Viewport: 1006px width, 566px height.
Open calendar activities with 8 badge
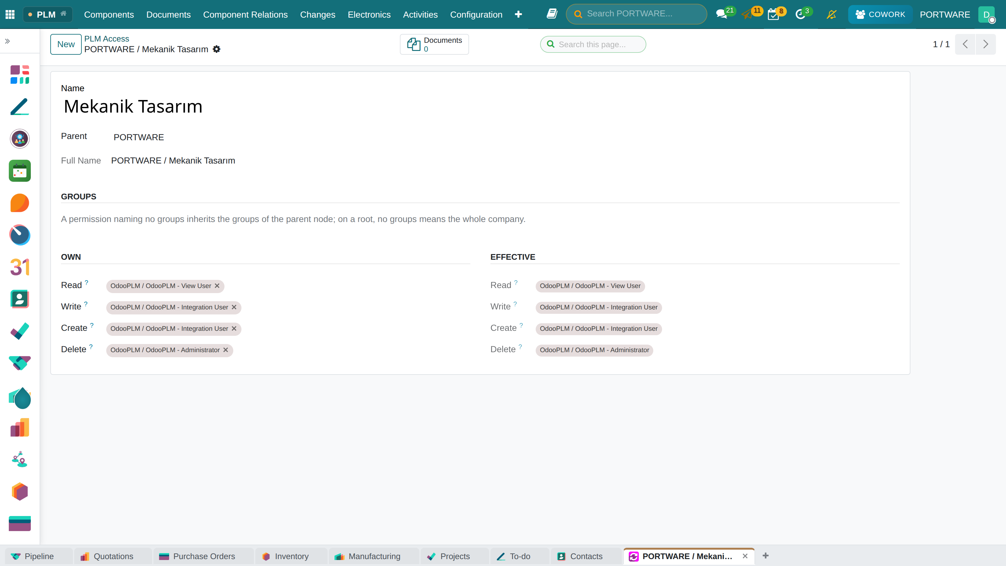click(777, 14)
